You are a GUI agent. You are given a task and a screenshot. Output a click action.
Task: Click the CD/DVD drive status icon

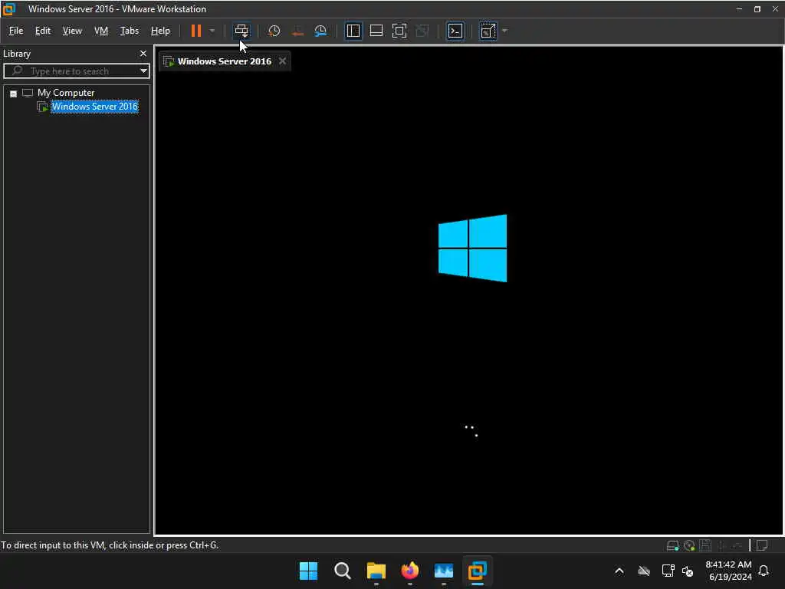(689, 545)
